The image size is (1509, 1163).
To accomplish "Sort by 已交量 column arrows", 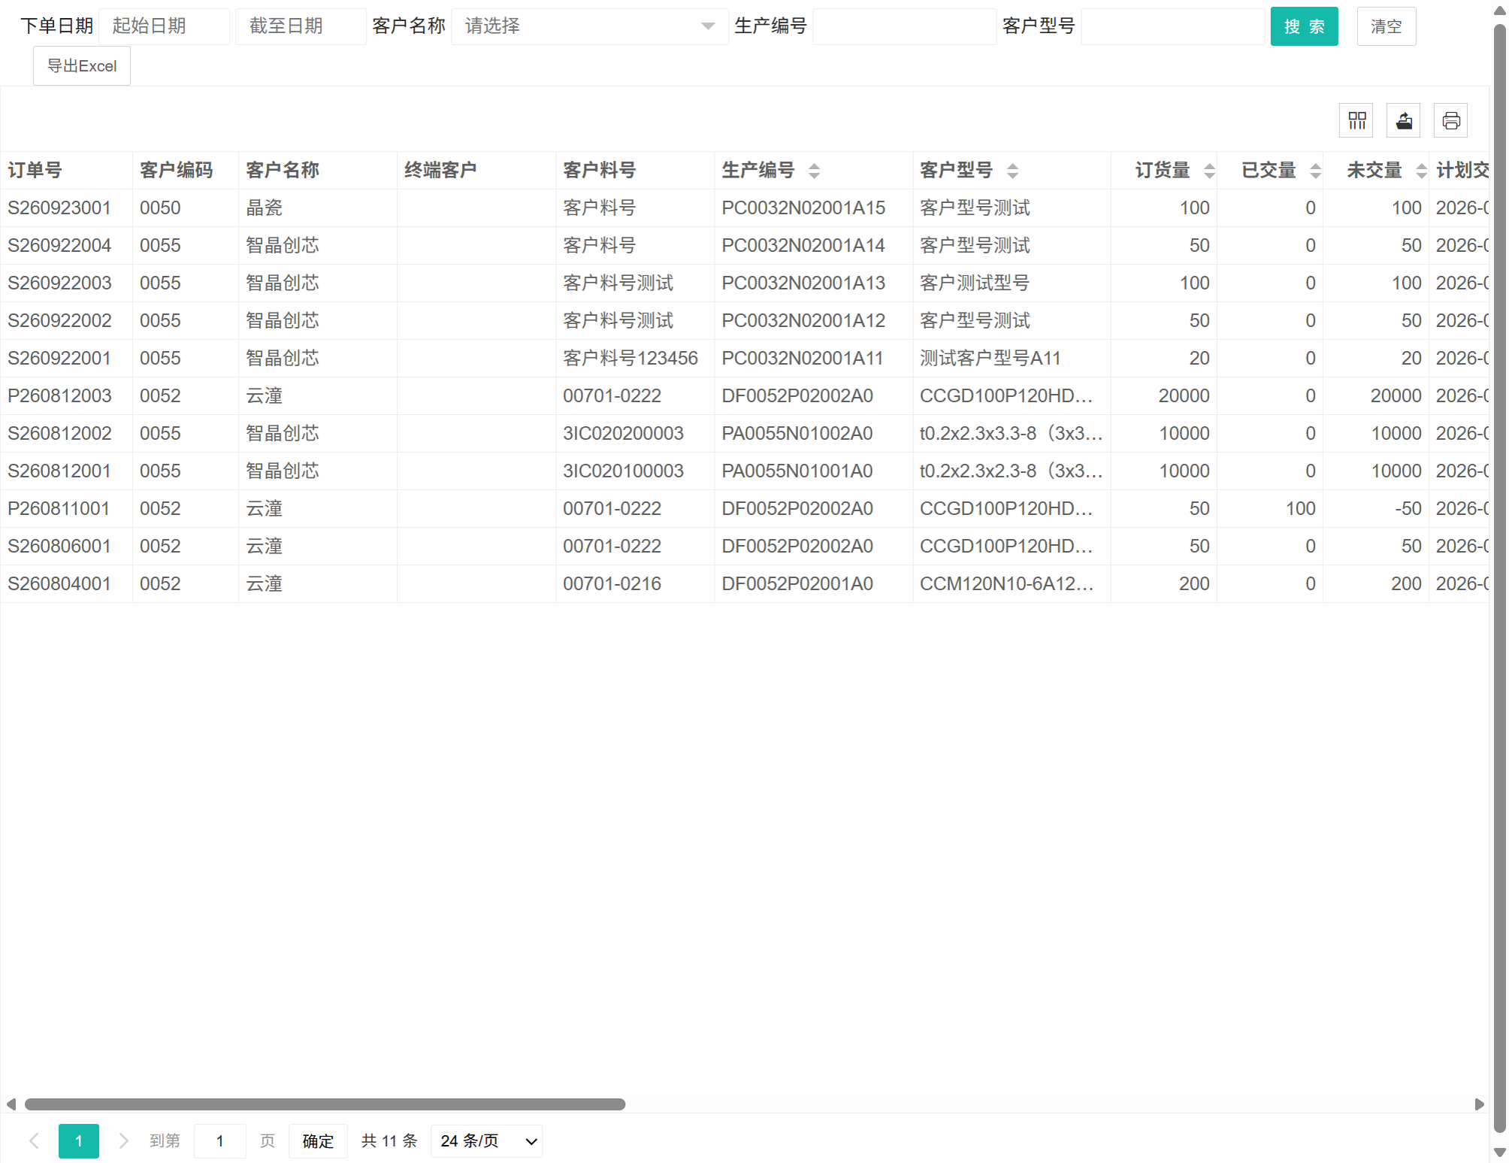I will coord(1315,171).
